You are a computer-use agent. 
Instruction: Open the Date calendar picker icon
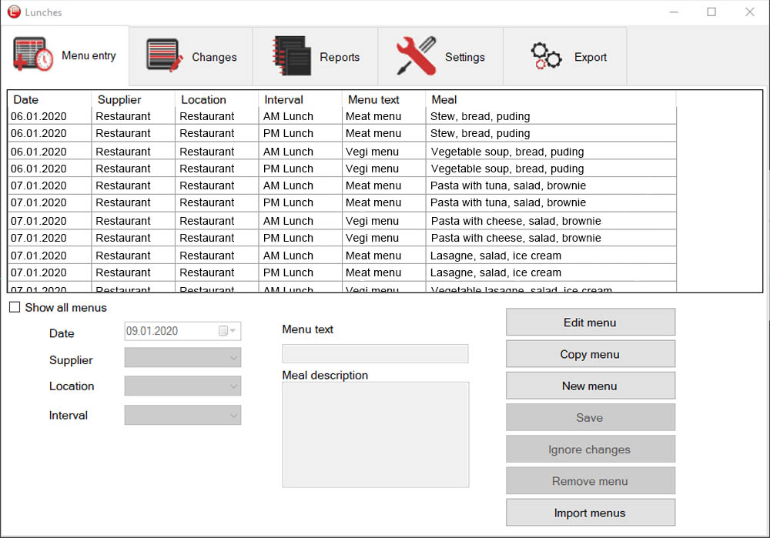pos(223,331)
